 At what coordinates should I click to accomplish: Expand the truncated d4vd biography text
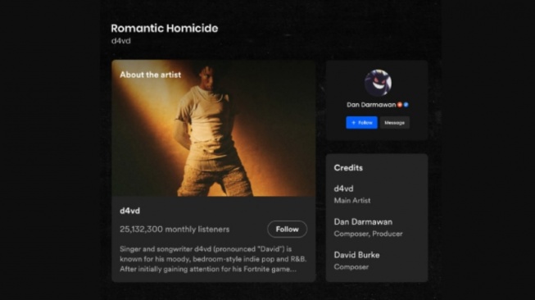click(x=213, y=259)
